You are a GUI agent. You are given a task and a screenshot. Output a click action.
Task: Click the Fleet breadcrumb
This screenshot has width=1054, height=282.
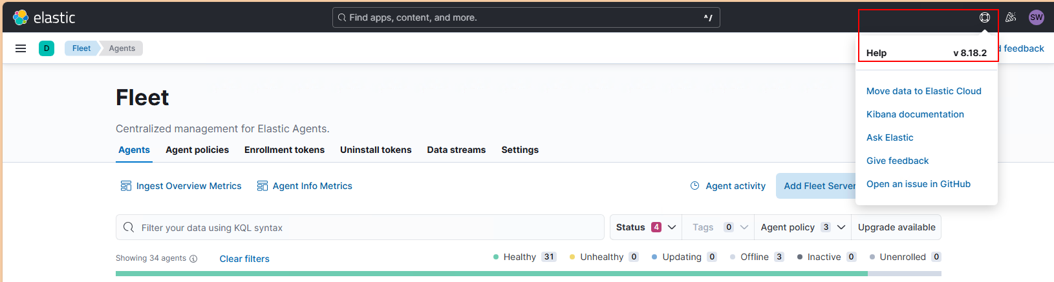(x=81, y=48)
